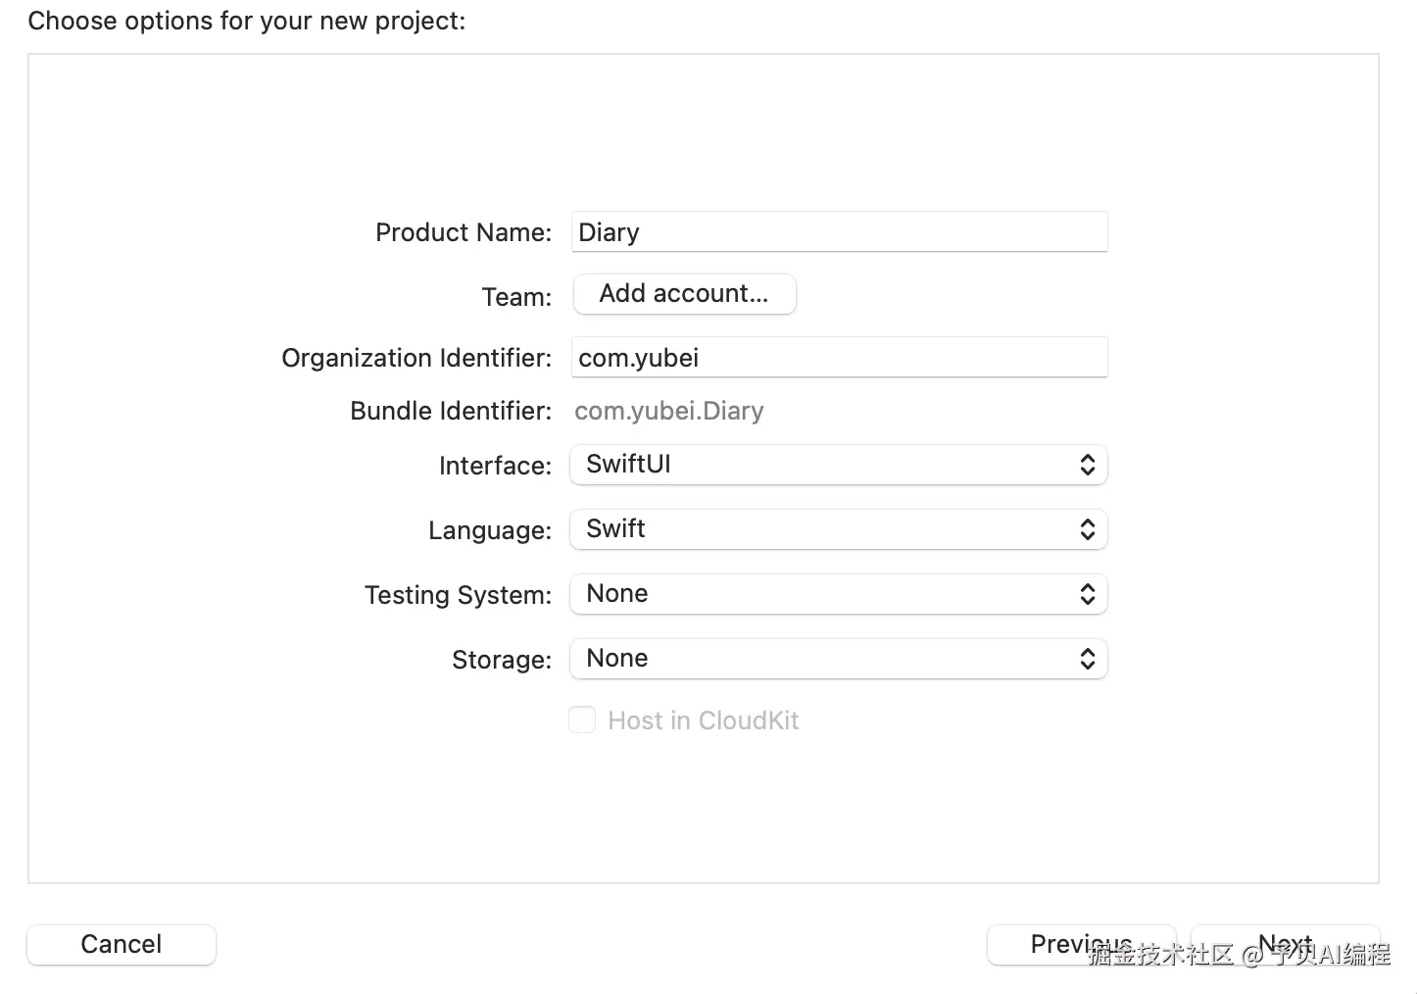
Task: Click the Product Name label
Action: [x=464, y=232]
